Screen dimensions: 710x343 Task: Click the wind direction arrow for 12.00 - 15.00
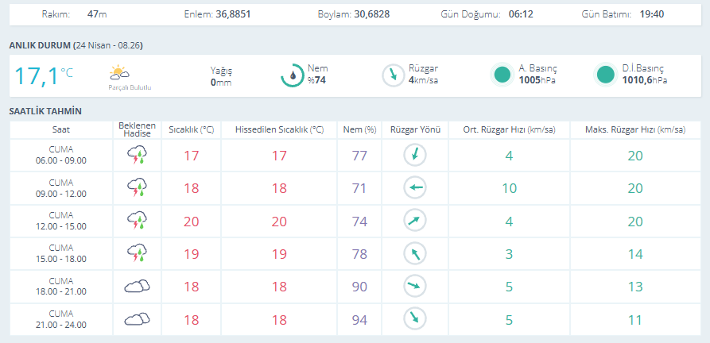point(415,221)
